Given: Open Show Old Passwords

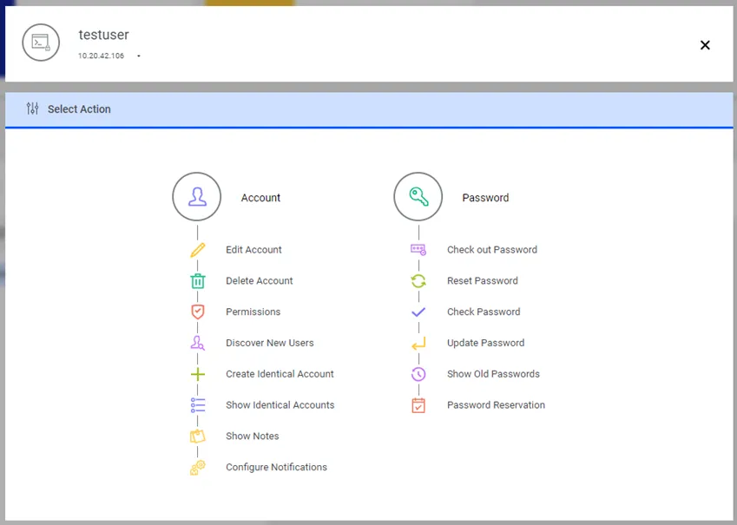Looking at the screenshot, I should click(493, 374).
